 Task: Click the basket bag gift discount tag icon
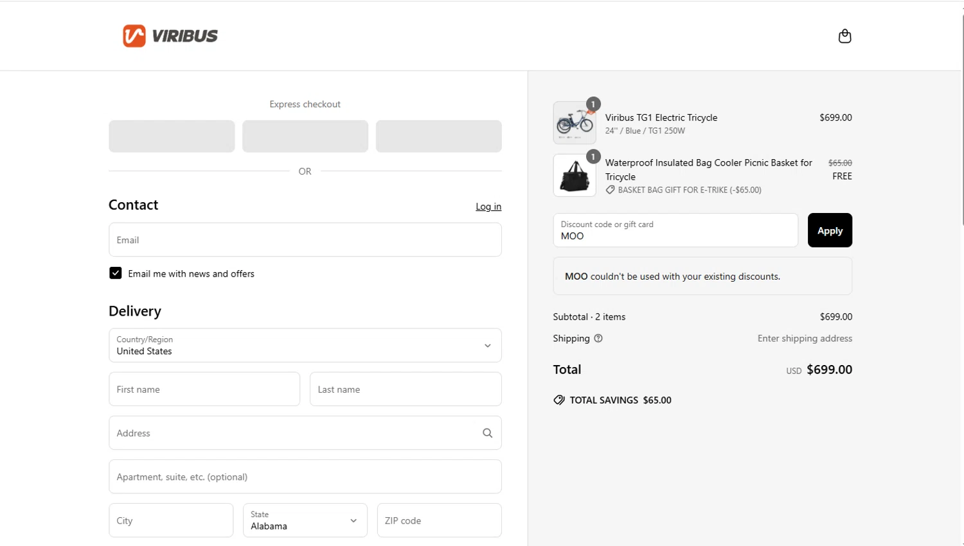610,190
